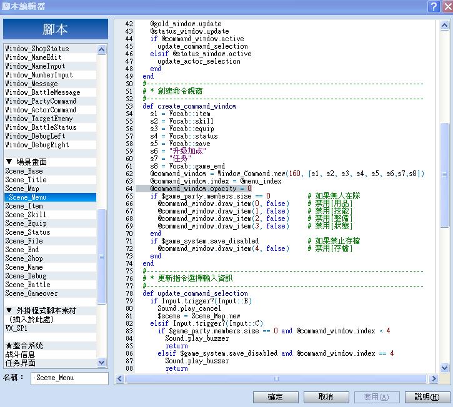Screen dimensions: 453x407
Task: Select Scene_Debug script
Action: 50,276
